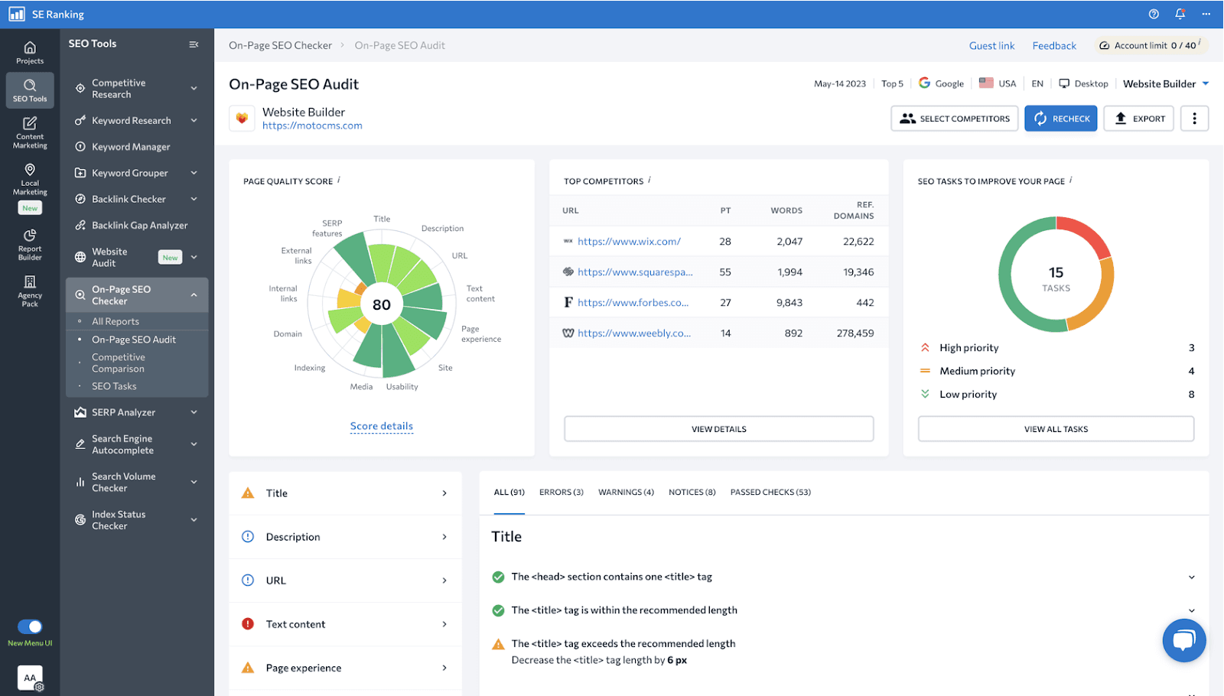Open the https://motocms.com link

click(x=312, y=125)
